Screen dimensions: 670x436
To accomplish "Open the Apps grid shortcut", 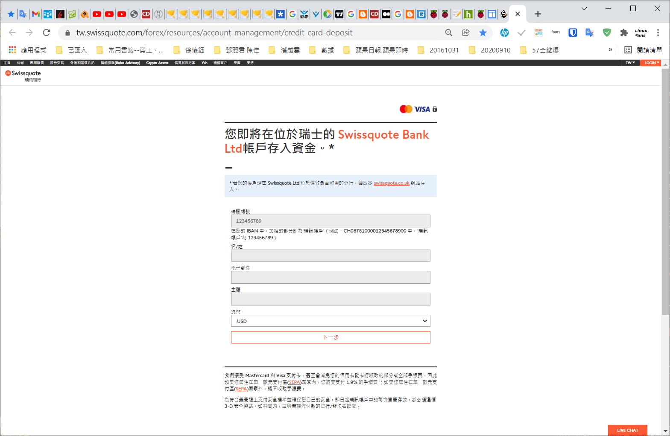I will (12, 50).
